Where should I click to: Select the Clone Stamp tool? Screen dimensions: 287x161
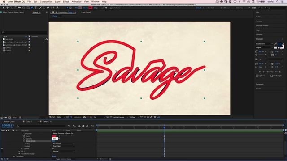[x=44, y=8]
